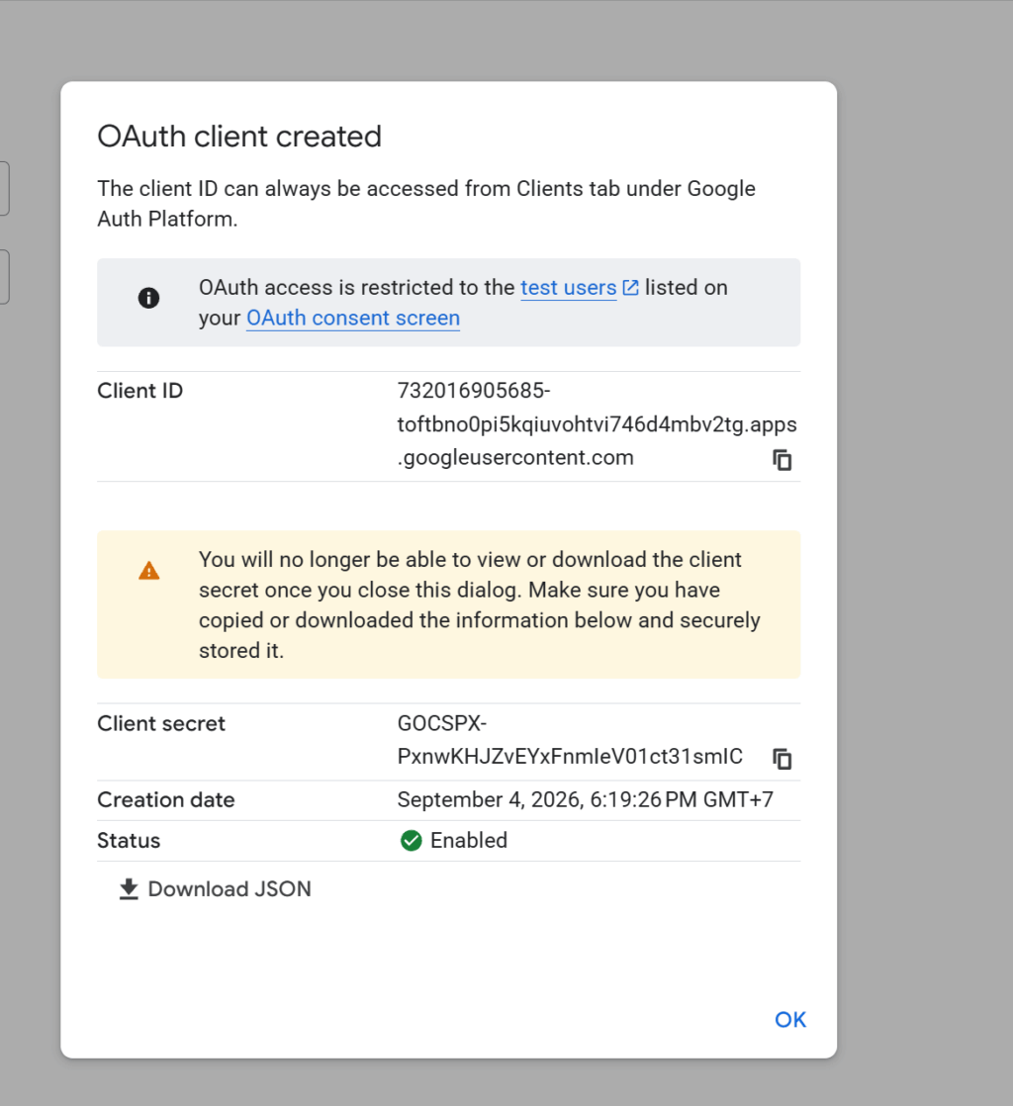Image resolution: width=1013 pixels, height=1106 pixels.
Task: Confirm the dialog with OK
Action: pyautogui.click(x=790, y=1019)
